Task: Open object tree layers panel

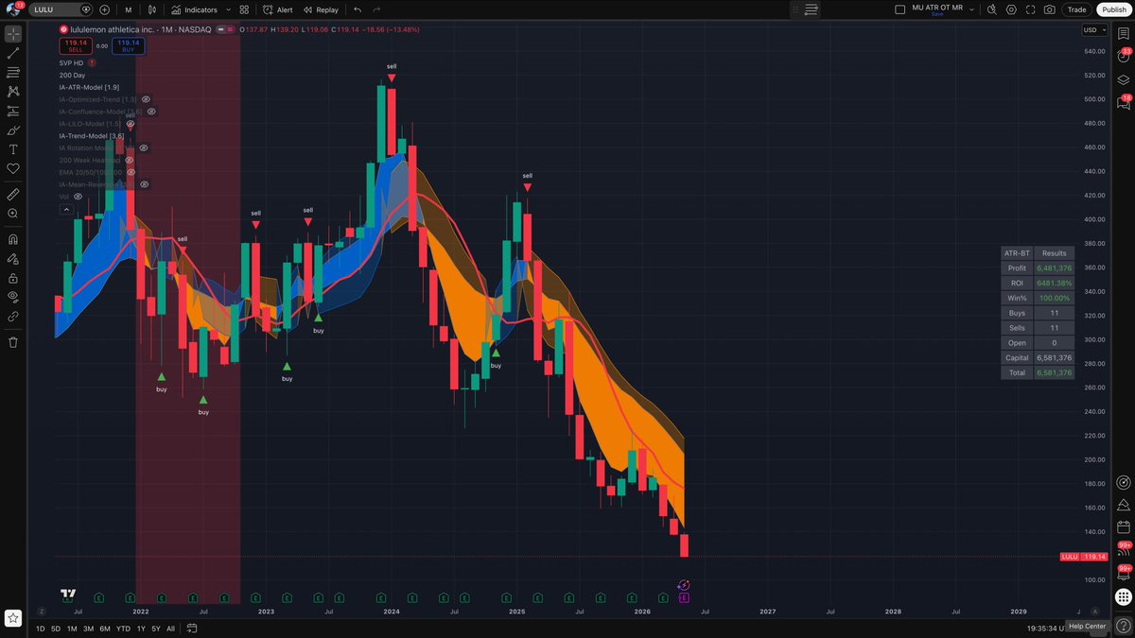Action: [x=1124, y=79]
